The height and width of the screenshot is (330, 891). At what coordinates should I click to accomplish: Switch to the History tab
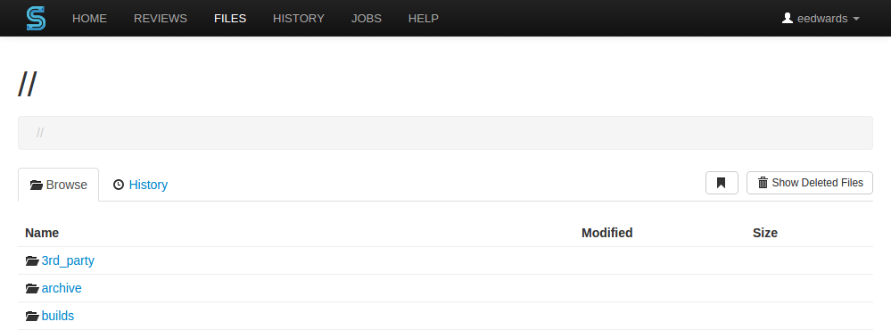coord(140,185)
